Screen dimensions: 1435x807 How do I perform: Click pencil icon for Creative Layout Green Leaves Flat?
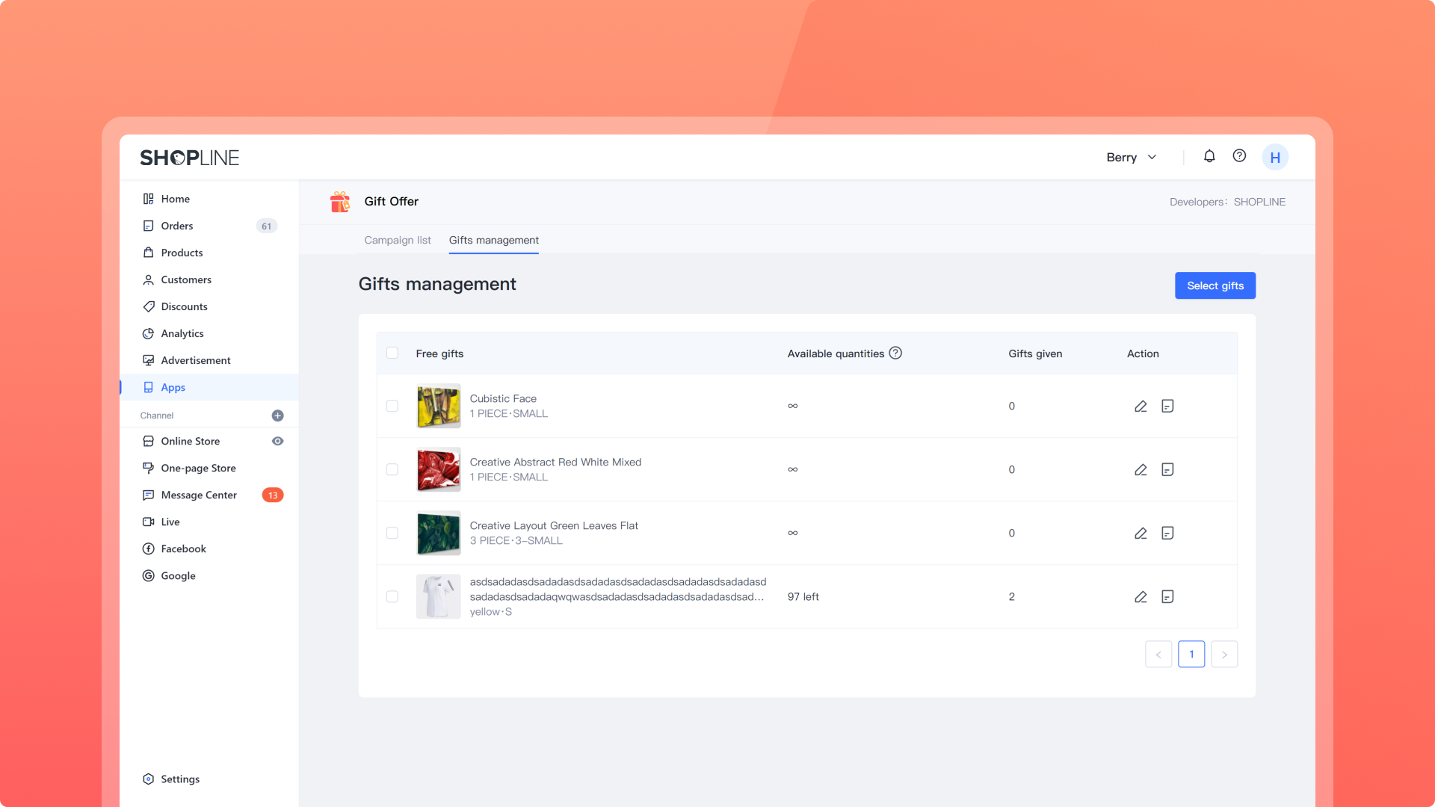coord(1141,534)
